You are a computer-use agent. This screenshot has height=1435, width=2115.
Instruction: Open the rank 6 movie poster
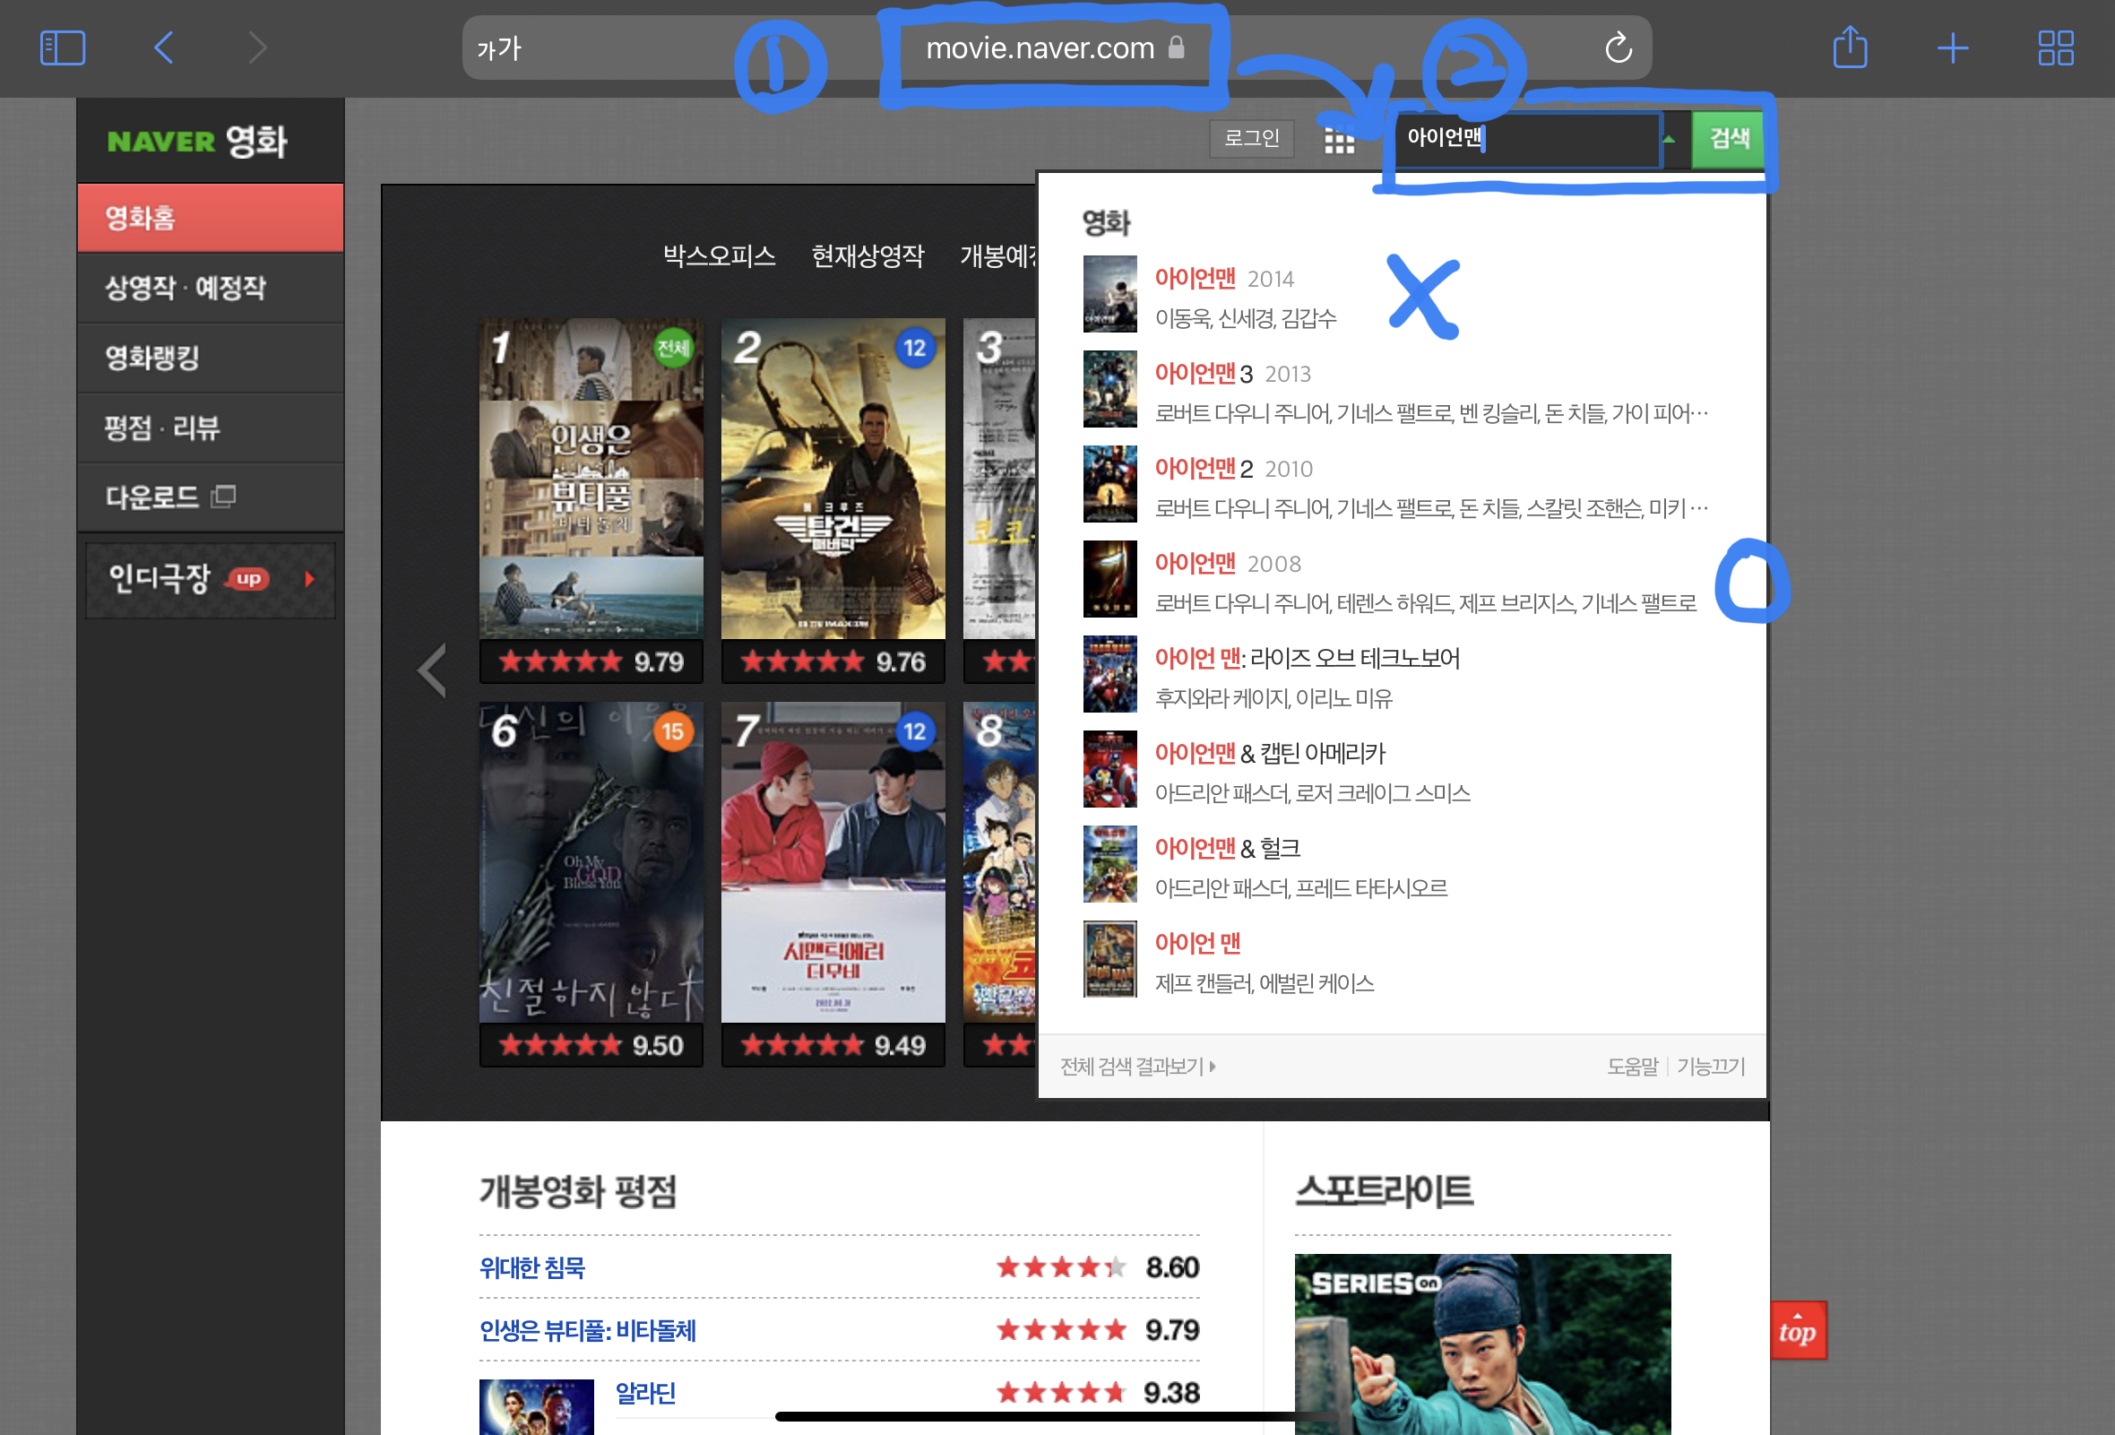coord(591,861)
